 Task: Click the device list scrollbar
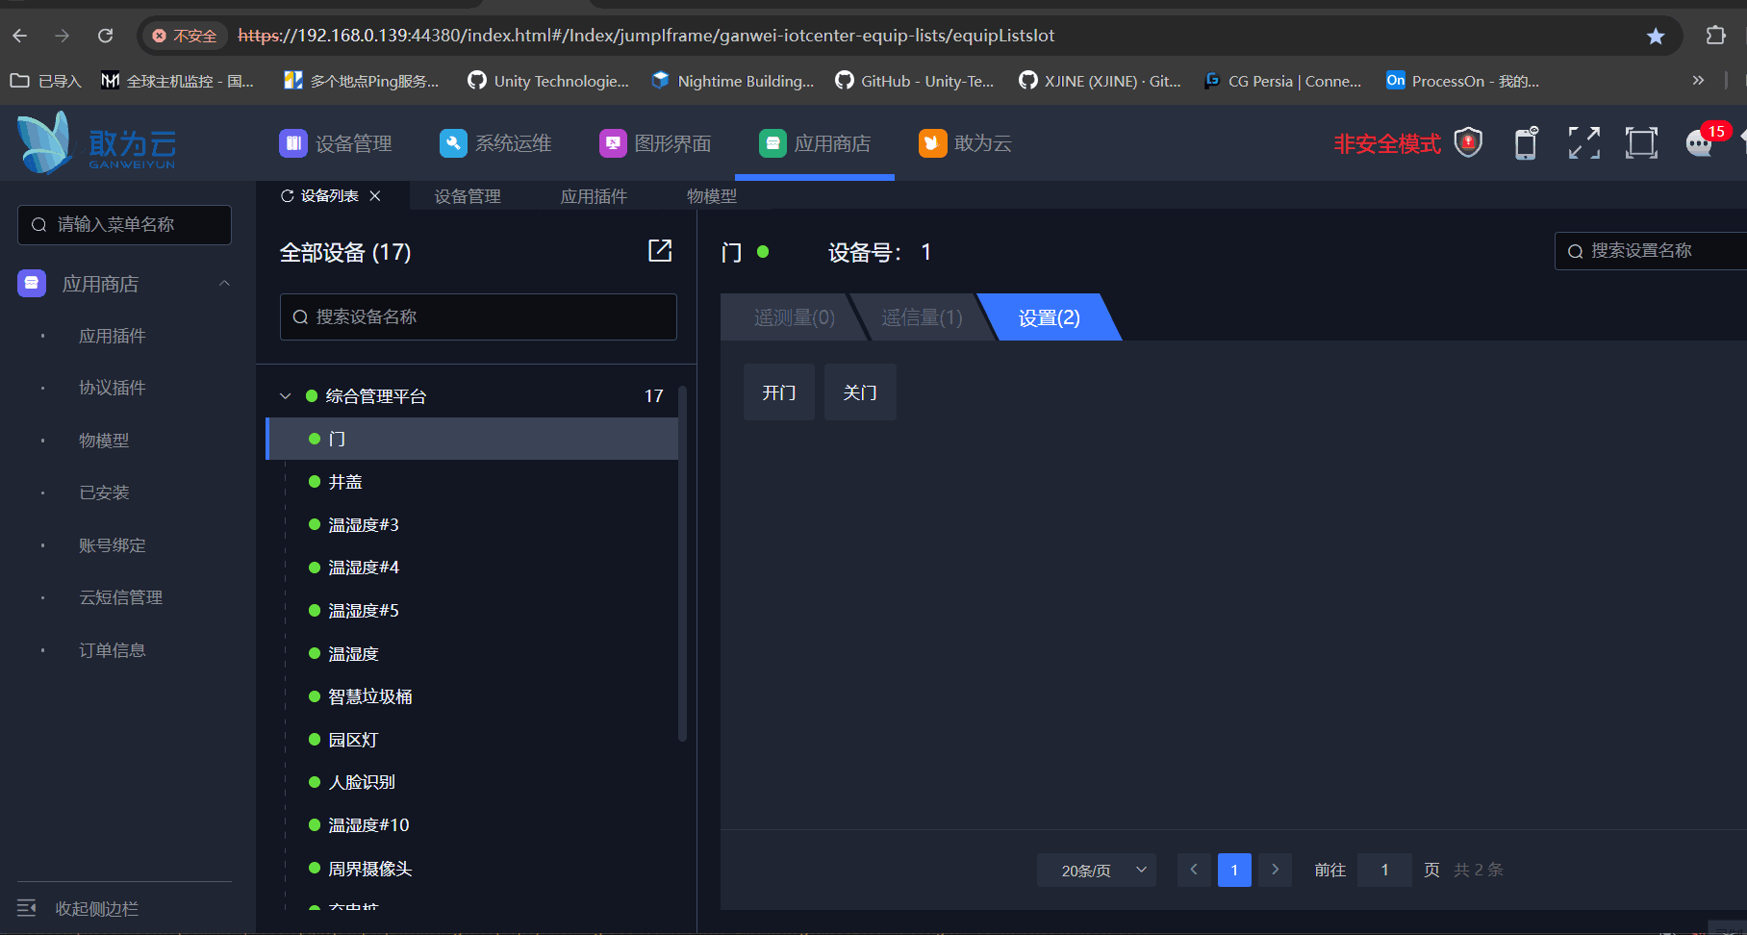click(683, 564)
